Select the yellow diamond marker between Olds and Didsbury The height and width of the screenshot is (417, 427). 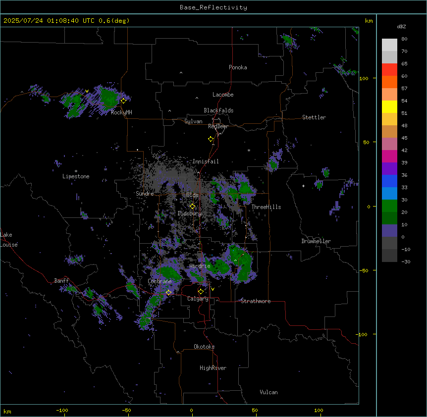click(192, 207)
